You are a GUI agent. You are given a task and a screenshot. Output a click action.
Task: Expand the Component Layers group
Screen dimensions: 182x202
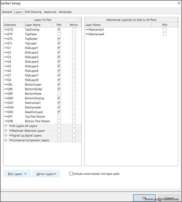coord(6,140)
